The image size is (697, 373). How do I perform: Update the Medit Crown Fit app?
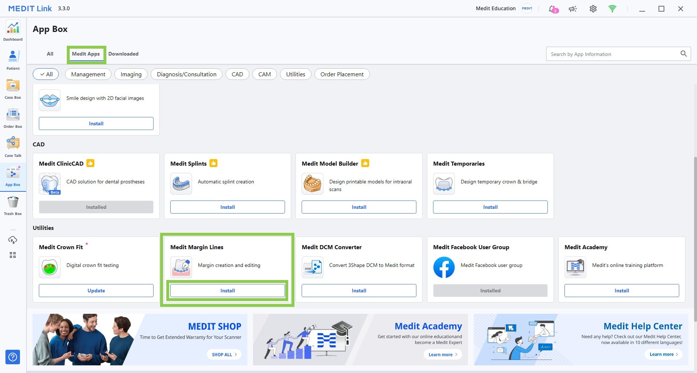coord(96,291)
